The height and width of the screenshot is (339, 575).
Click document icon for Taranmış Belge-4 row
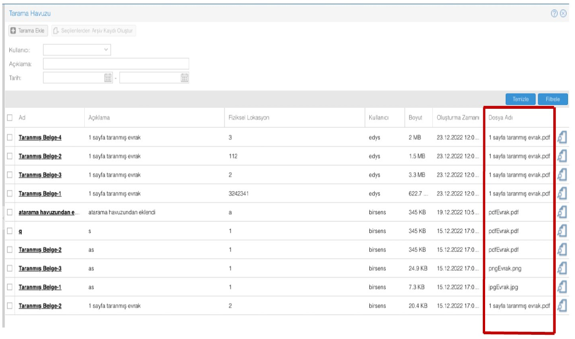click(562, 137)
